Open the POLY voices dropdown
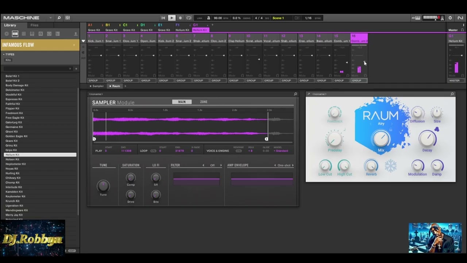This screenshot has height=263, width=467. (x=251, y=151)
